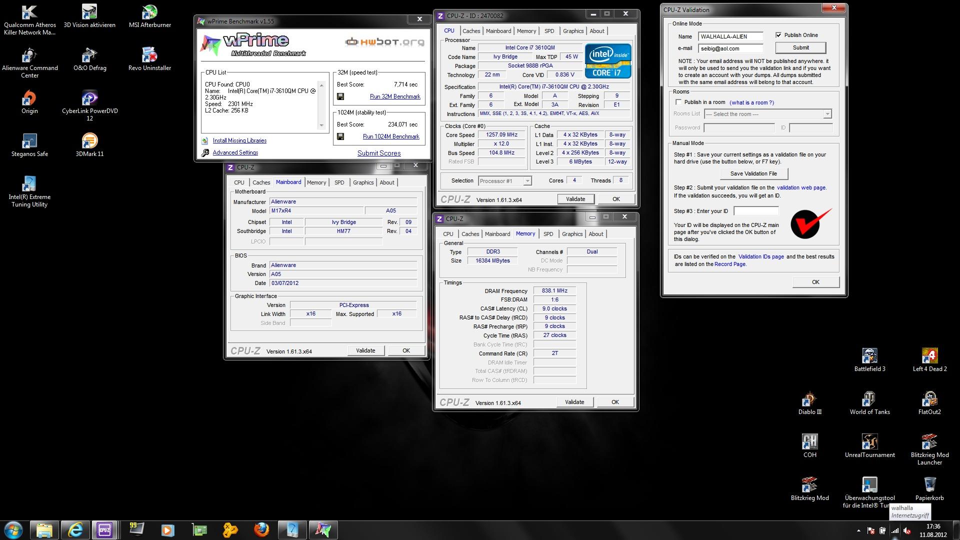
Task: Open the validation web page link
Action: (801, 187)
